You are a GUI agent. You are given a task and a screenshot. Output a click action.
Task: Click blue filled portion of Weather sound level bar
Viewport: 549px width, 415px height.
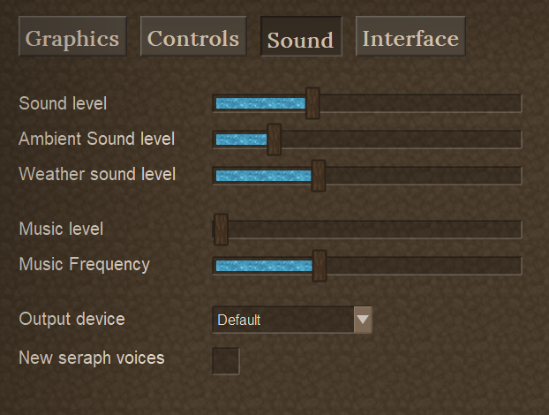coord(263,175)
